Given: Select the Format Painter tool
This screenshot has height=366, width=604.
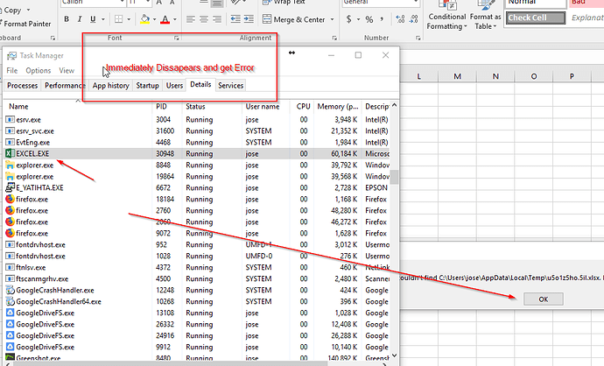Looking at the screenshot, I should tap(25, 24).
